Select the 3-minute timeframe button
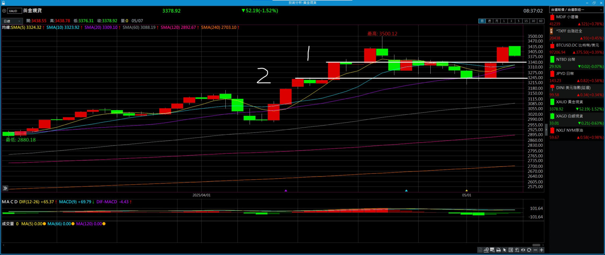Image resolution: width=605 pixels, height=255 pixels. 511,21
